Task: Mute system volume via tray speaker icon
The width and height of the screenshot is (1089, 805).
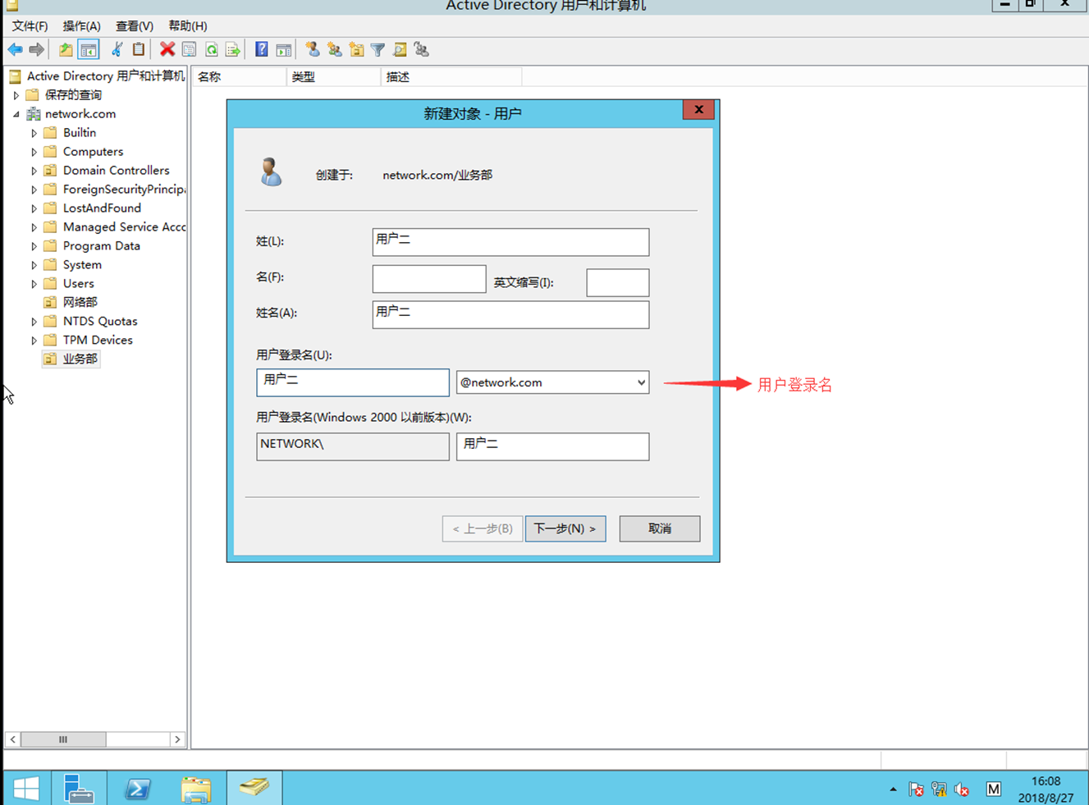Action: tap(961, 789)
